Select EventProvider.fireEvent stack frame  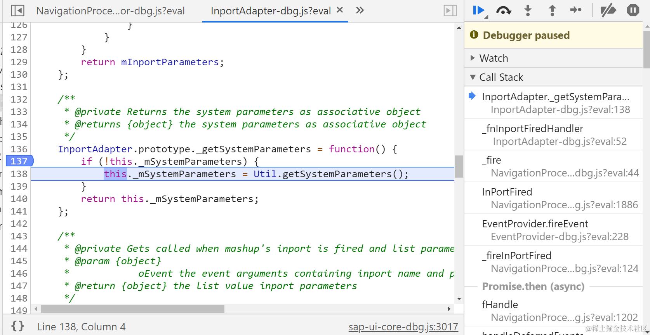point(553,230)
